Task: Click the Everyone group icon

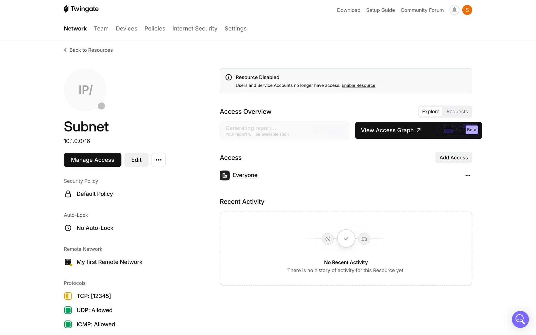Action: click(x=224, y=175)
